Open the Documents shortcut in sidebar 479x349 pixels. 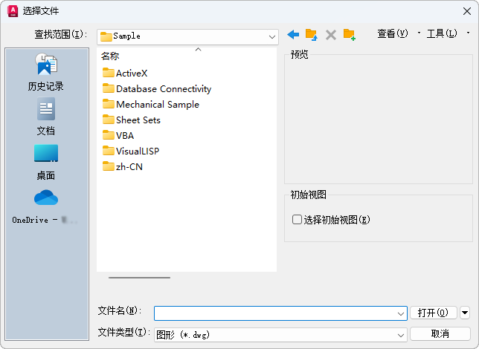pyautogui.click(x=46, y=117)
